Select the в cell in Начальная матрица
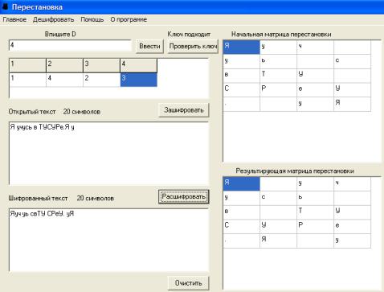This screenshot has height=292, width=384. pyautogui.click(x=241, y=76)
